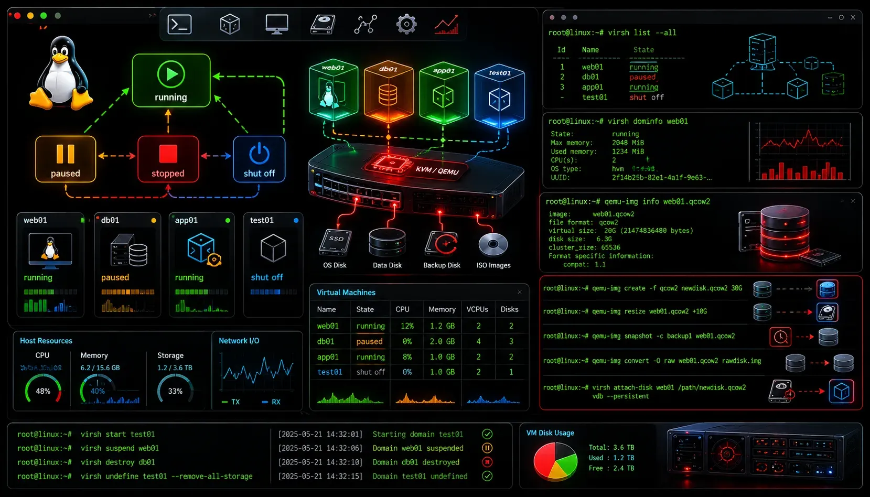Select the cube container icon in toolbar
The height and width of the screenshot is (497, 870).
[x=230, y=25]
